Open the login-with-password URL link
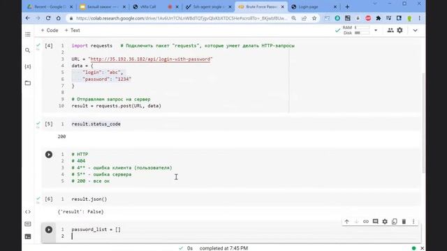Viewport: 447px width, 251px height. click(x=151, y=59)
